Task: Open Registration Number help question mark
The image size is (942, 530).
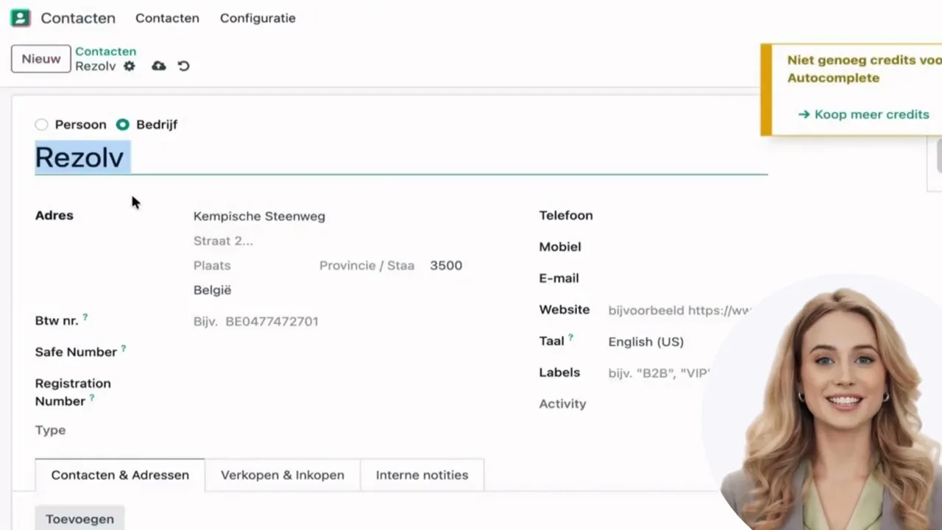Action: (92, 398)
